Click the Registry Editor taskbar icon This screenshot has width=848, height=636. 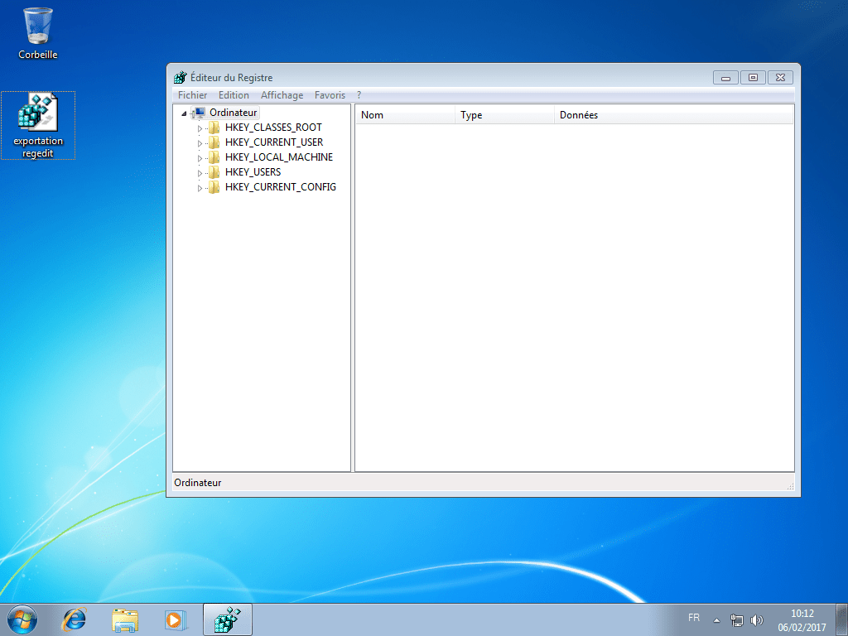tap(227, 619)
